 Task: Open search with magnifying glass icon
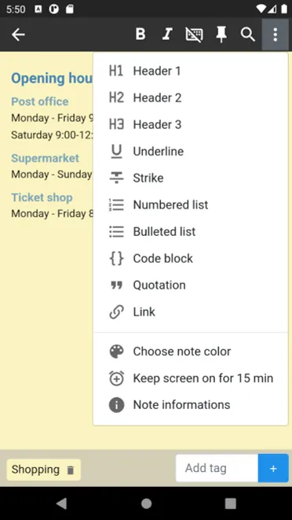tap(247, 35)
